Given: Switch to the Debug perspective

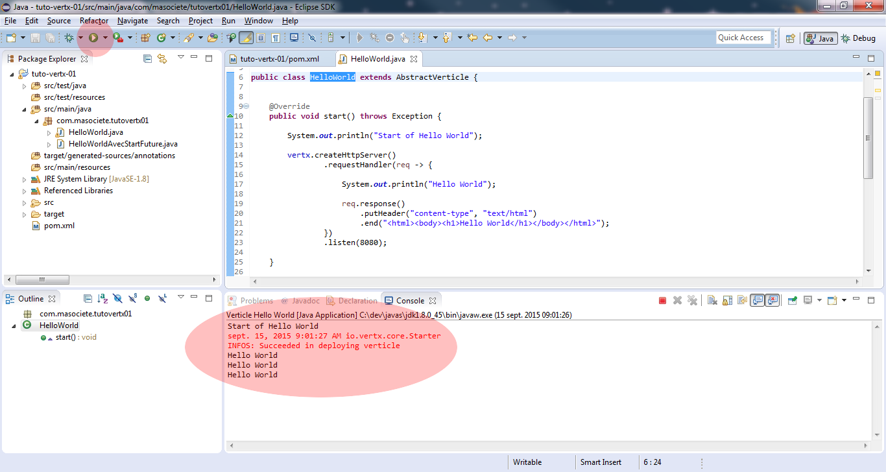Looking at the screenshot, I should point(858,38).
